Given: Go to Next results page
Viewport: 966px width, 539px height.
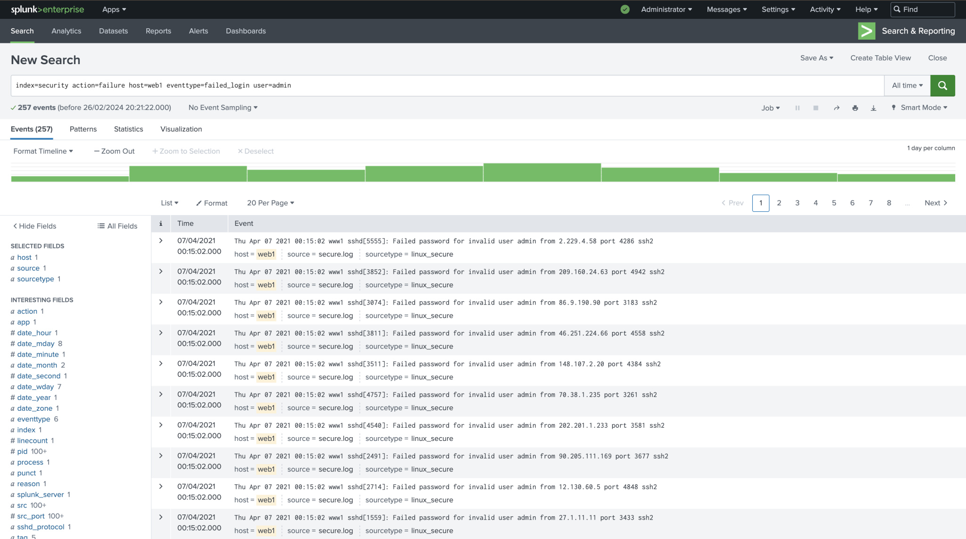Looking at the screenshot, I should (936, 203).
